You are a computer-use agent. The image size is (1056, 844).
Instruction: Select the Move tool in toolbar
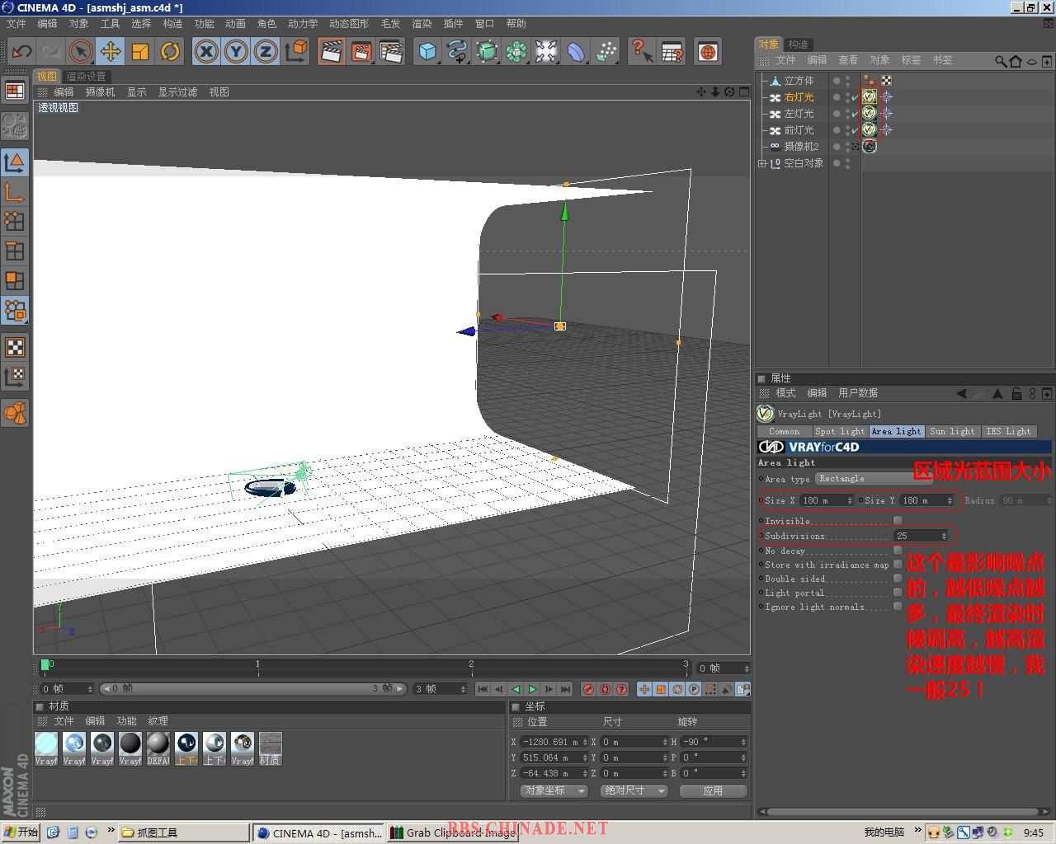point(110,52)
